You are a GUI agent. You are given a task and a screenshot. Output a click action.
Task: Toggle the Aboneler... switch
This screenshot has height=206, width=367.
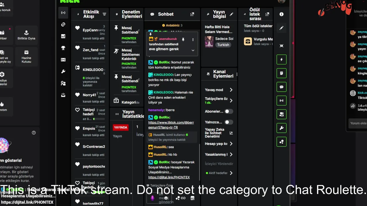click(229, 111)
